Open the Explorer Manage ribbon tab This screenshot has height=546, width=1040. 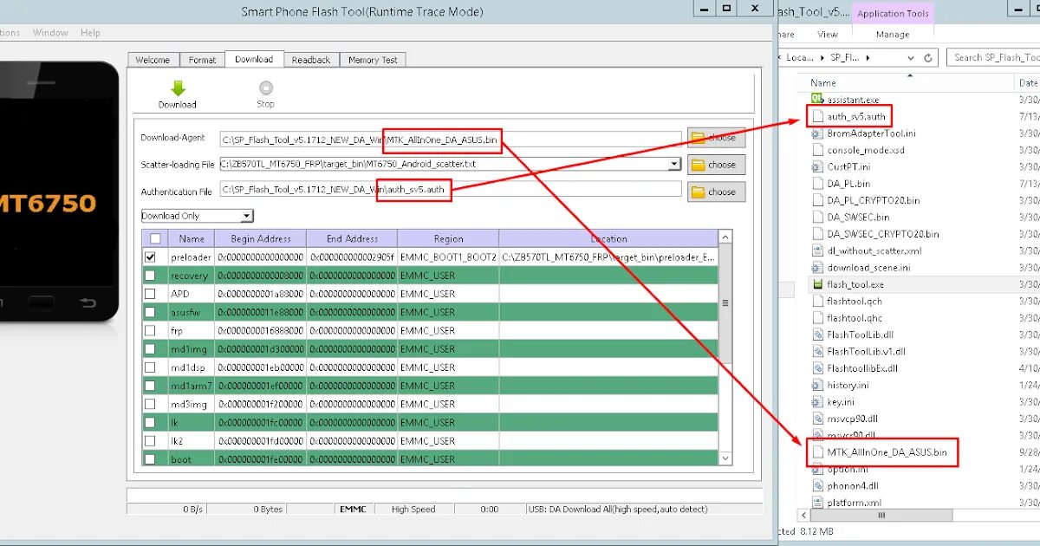(x=893, y=35)
